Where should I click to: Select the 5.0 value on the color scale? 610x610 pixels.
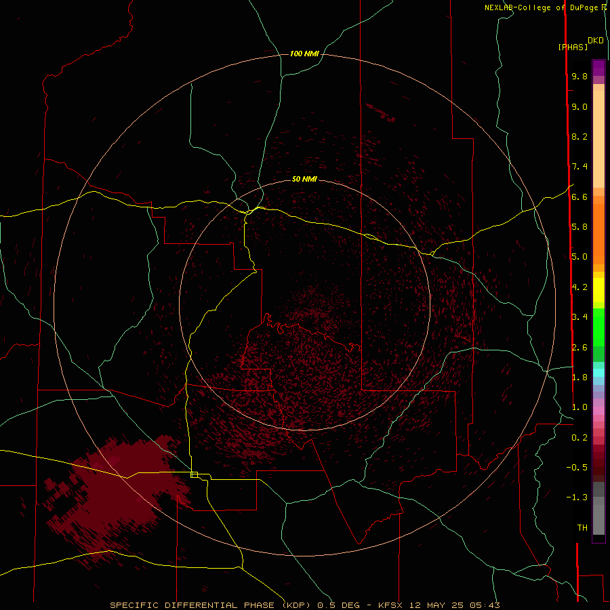579,257
